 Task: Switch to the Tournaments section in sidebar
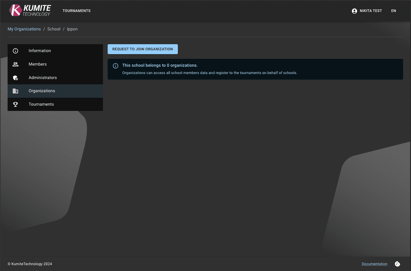tap(41, 104)
